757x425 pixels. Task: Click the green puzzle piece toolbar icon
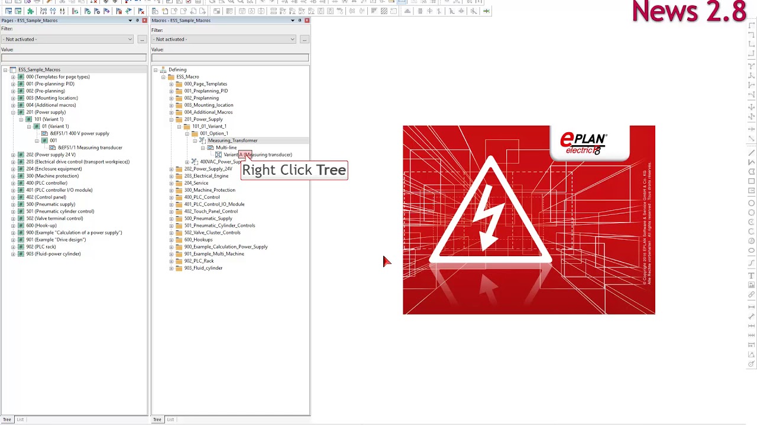point(30,11)
